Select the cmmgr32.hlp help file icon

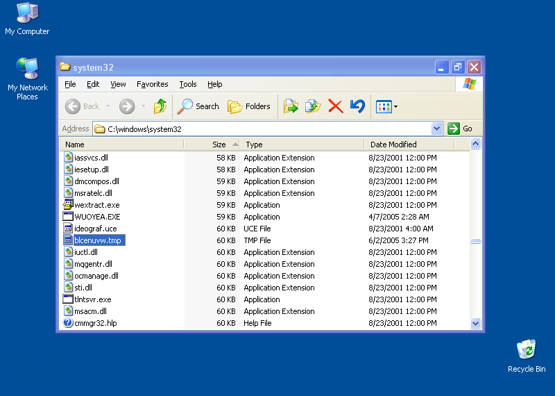68,322
